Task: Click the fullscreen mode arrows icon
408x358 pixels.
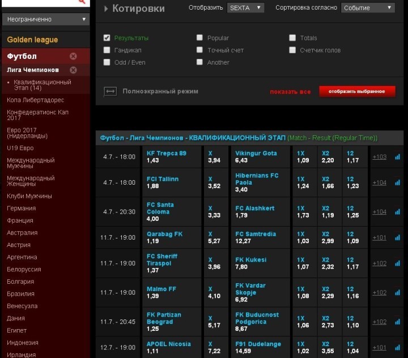Action: 110,91
